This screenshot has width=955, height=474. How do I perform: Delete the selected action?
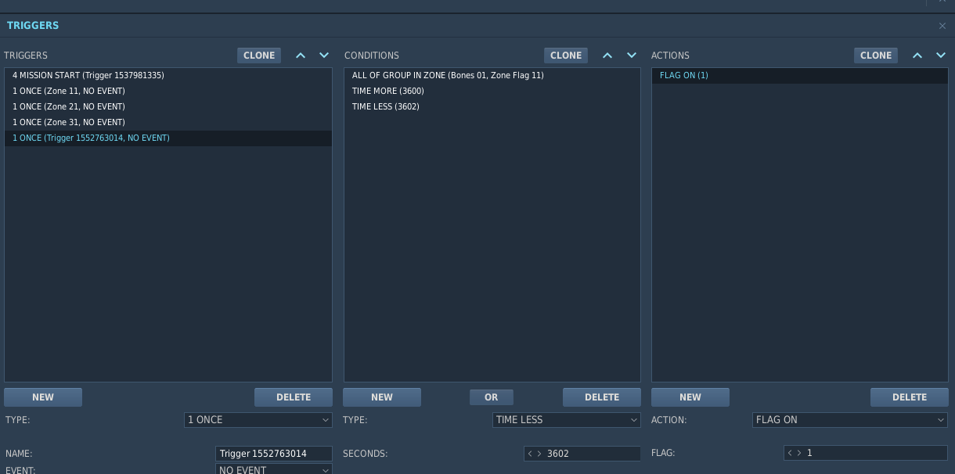(x=909, y=397)
